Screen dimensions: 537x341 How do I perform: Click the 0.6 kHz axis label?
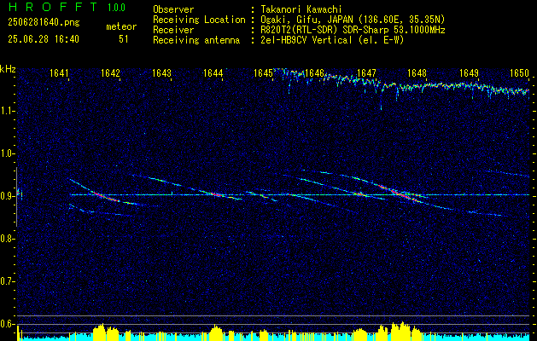coord(6,324)
